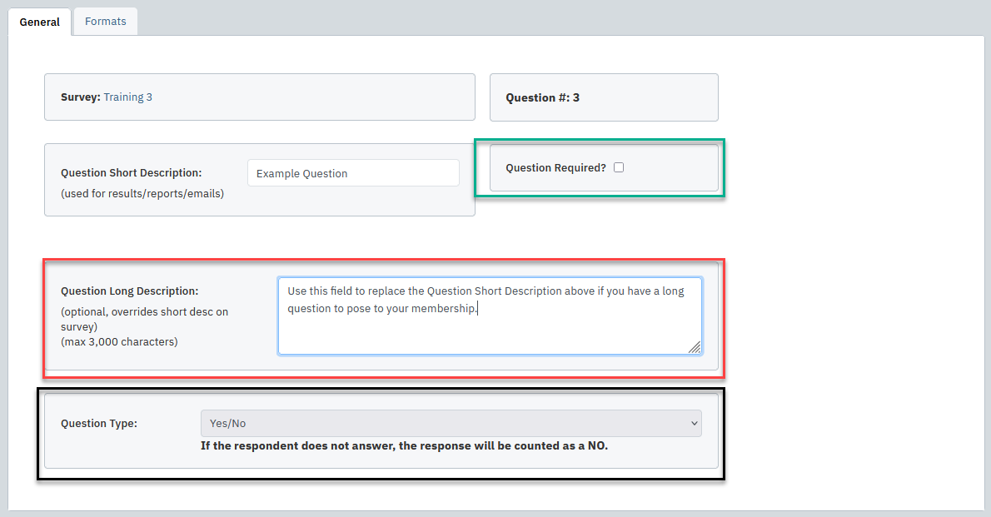
Task: Click the "Training 3" survey name
Action: click(x=127, y=97)
